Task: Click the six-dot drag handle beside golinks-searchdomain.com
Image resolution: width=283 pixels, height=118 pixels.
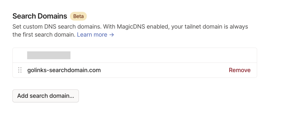Action: pyautogui.click(x=20, y=70)
